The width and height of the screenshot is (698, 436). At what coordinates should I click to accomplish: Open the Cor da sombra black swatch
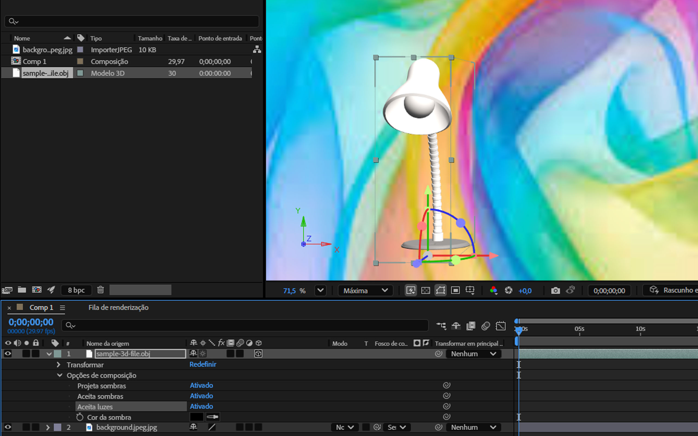pyautogui.click(x=196, y=417)
